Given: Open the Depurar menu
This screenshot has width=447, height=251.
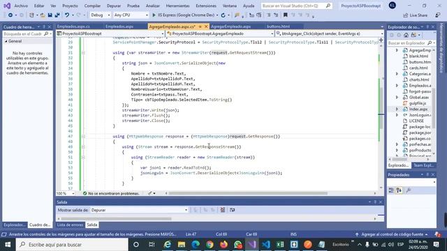Looking at the screenshot, I should (x=113, y=6).
